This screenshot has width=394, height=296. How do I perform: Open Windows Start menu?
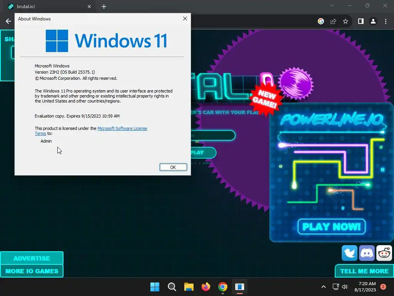pyautogui.click(x=155, y=287)
